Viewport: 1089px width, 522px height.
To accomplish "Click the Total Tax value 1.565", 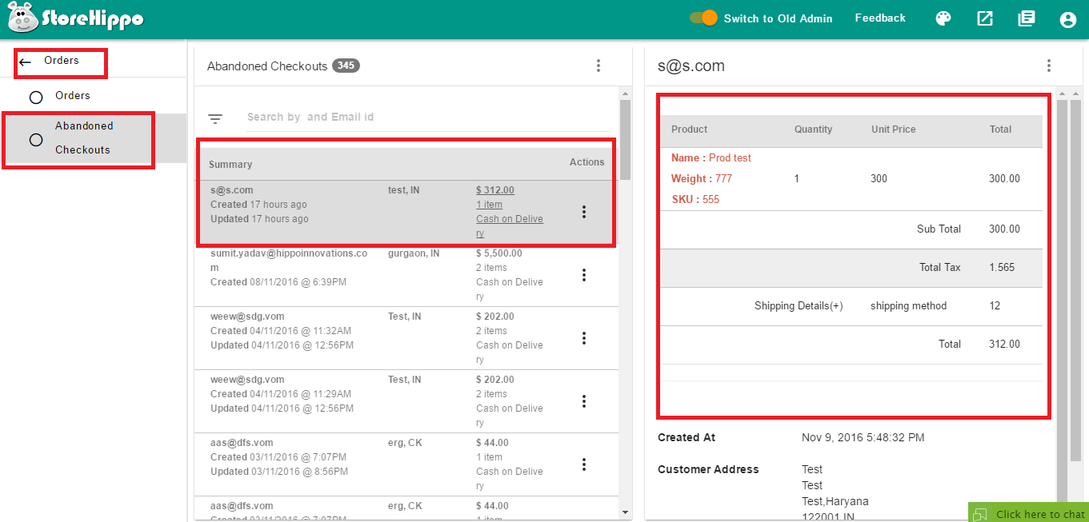I will coord(1003,268).
